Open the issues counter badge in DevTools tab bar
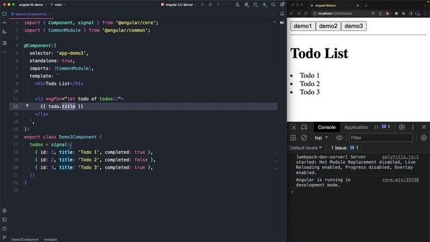Image resolution: width=430 pixels, height=242 pixels. [x=386, y=127]
